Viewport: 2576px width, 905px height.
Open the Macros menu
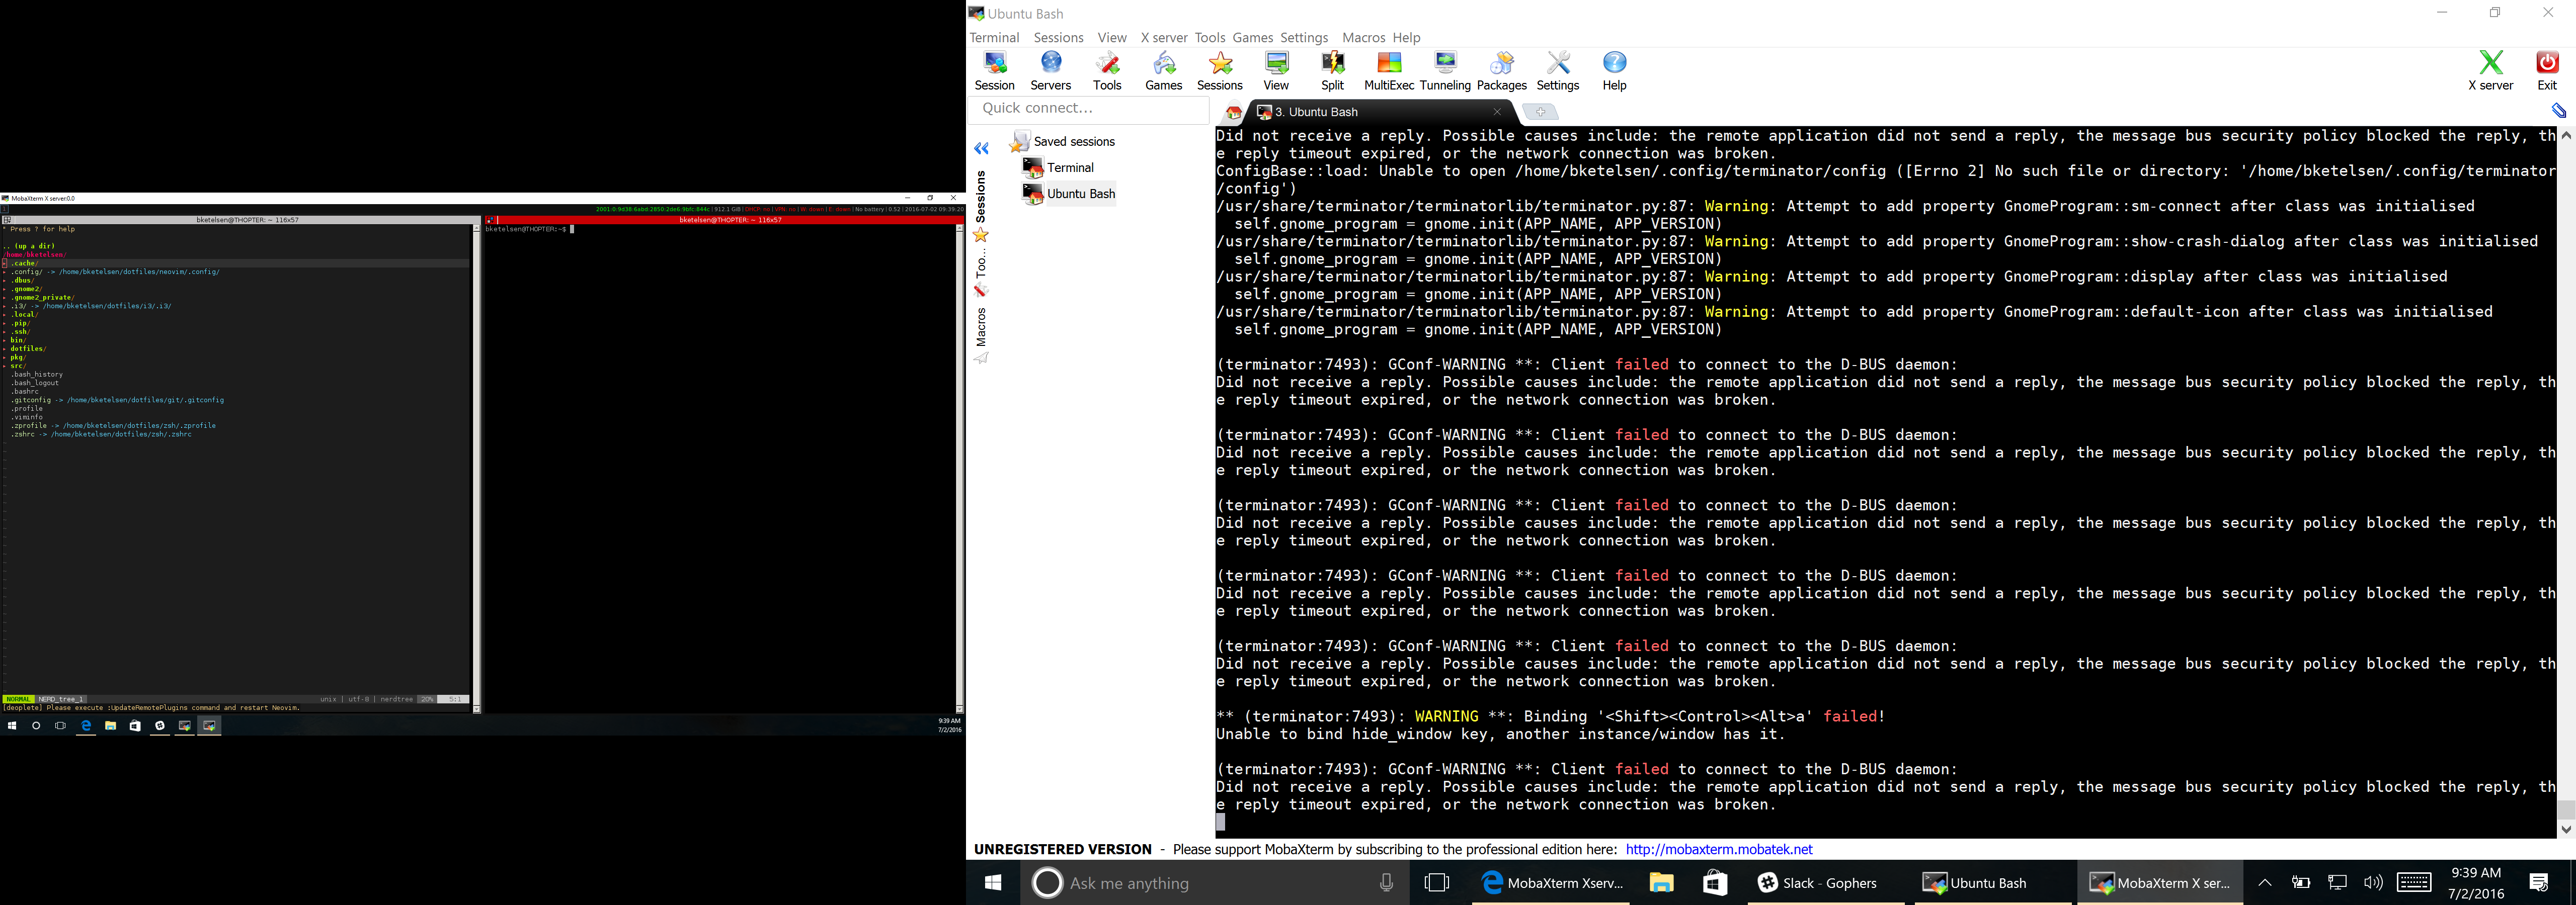(x=1363, y=38)
